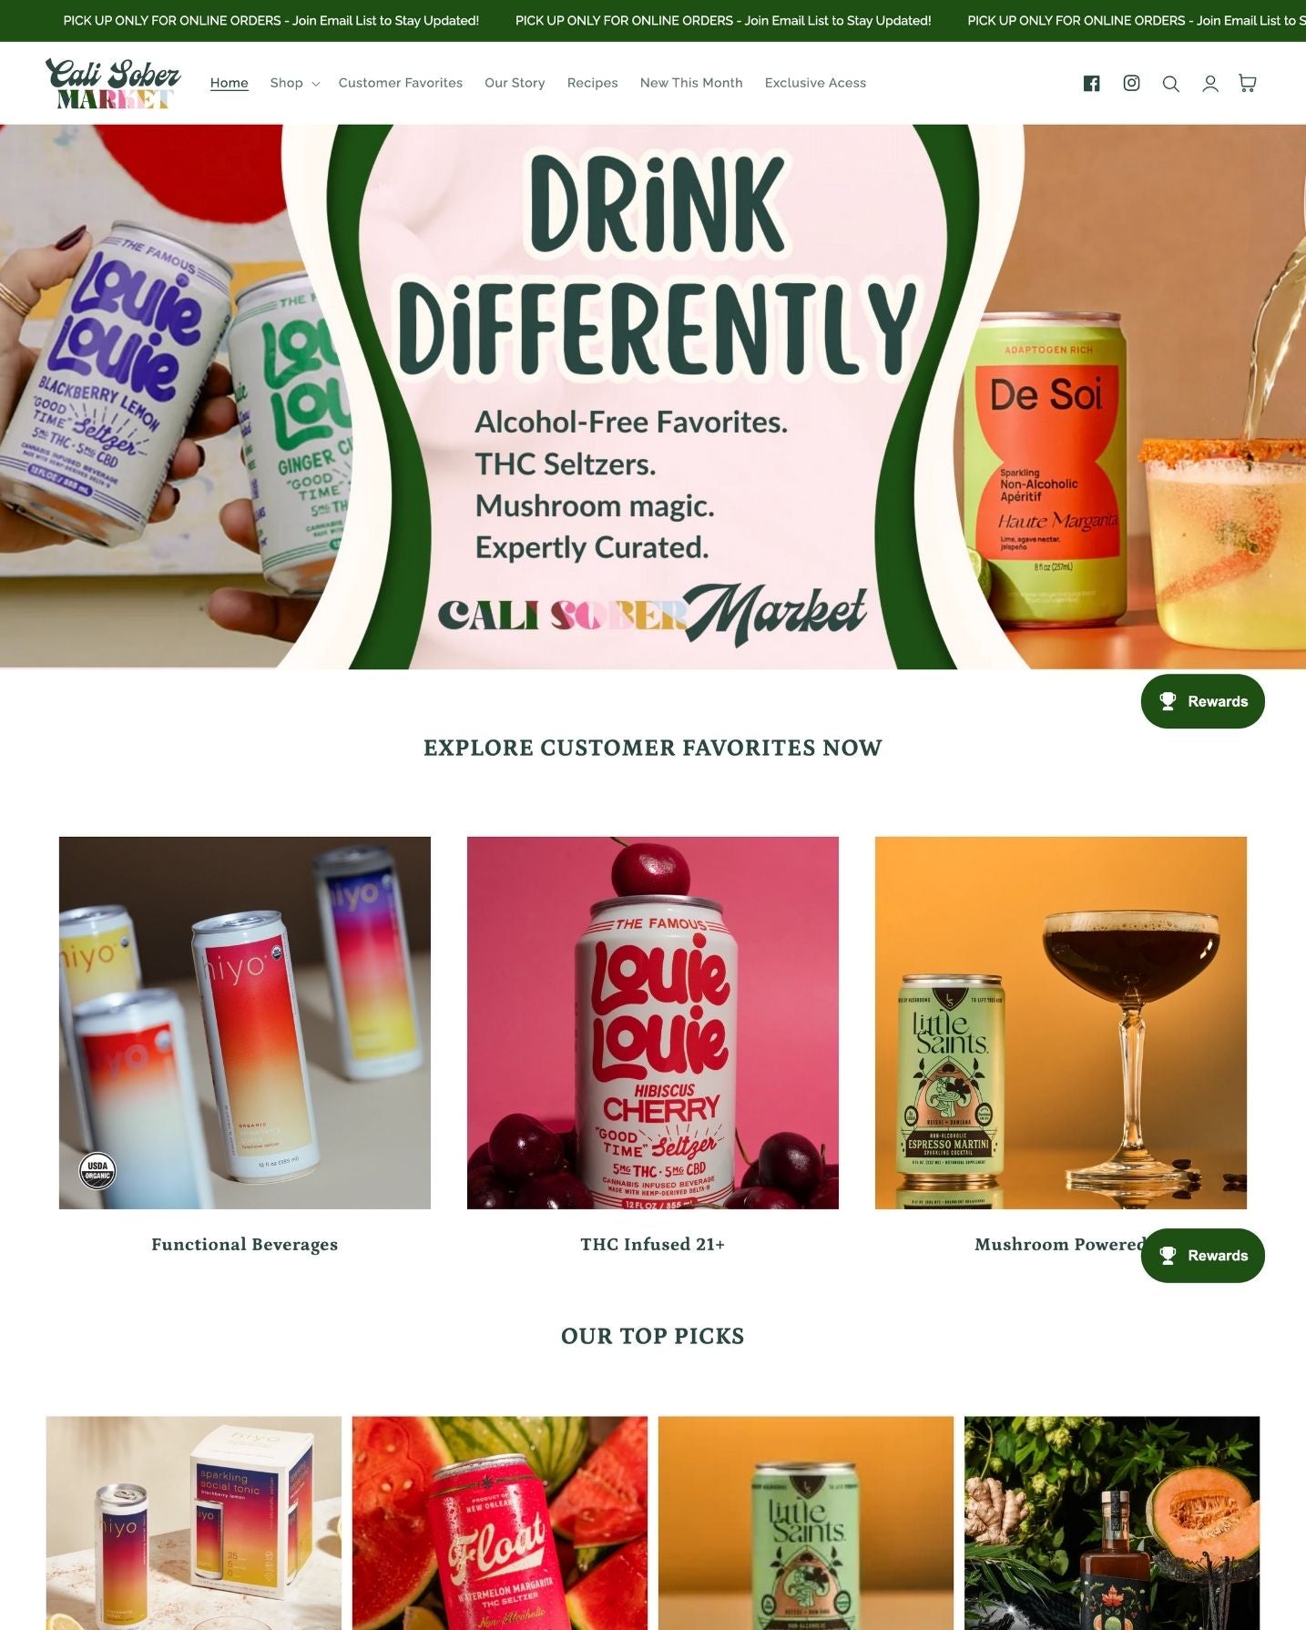Select the THC Infused 21+ link
Screen dimensions: 1306x1630
pos(653,1244)
